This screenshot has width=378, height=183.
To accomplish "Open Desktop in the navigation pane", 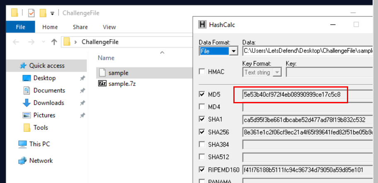I will pyautogui.click(x=44, y=78).
